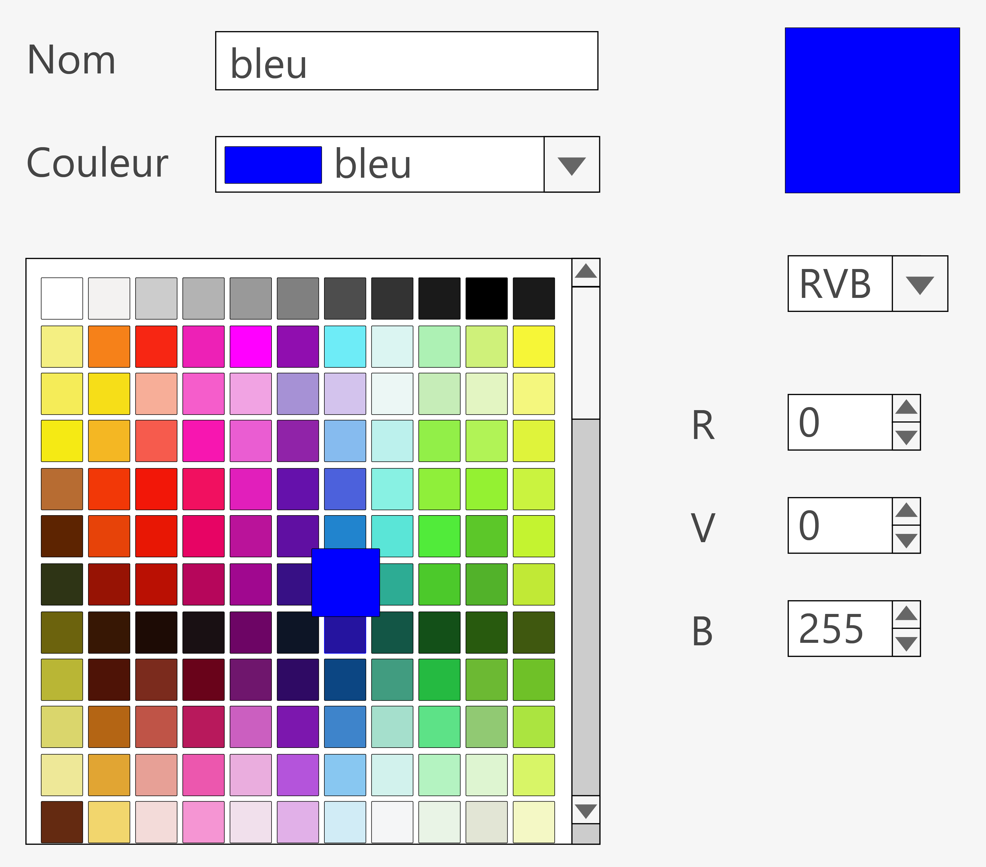The height and width of the screenshot is (867, 986).
Task: Increase the B value with up arrow
Action: pos(906,613)
